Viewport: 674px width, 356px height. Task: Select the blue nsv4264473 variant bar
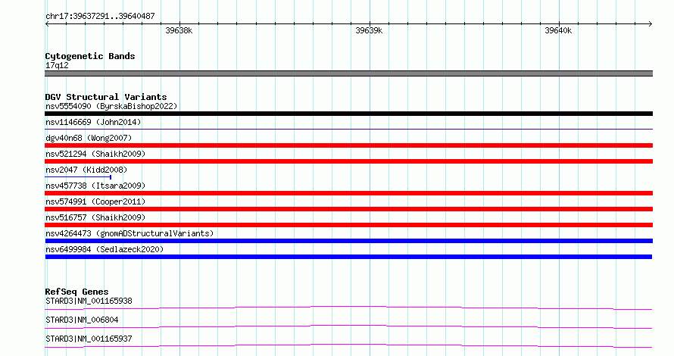[x=348, y=241]
